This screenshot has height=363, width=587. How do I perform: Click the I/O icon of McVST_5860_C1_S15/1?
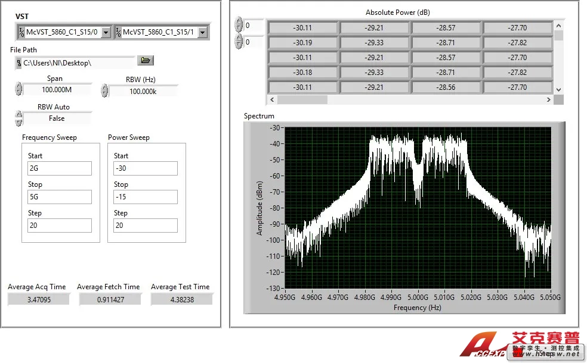pyautogui.click(x=118, y=32)
